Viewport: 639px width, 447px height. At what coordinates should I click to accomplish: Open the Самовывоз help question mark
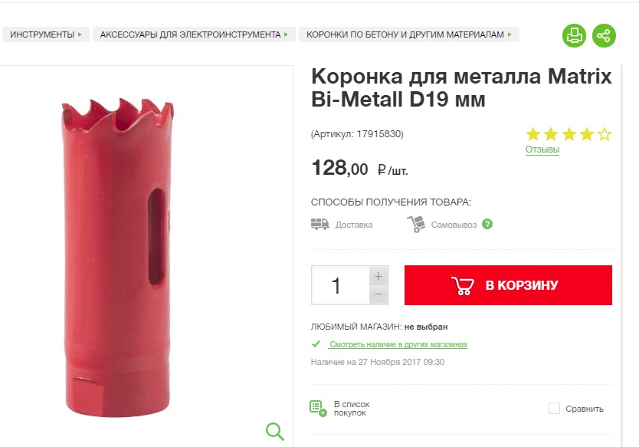tap(487, 224)
